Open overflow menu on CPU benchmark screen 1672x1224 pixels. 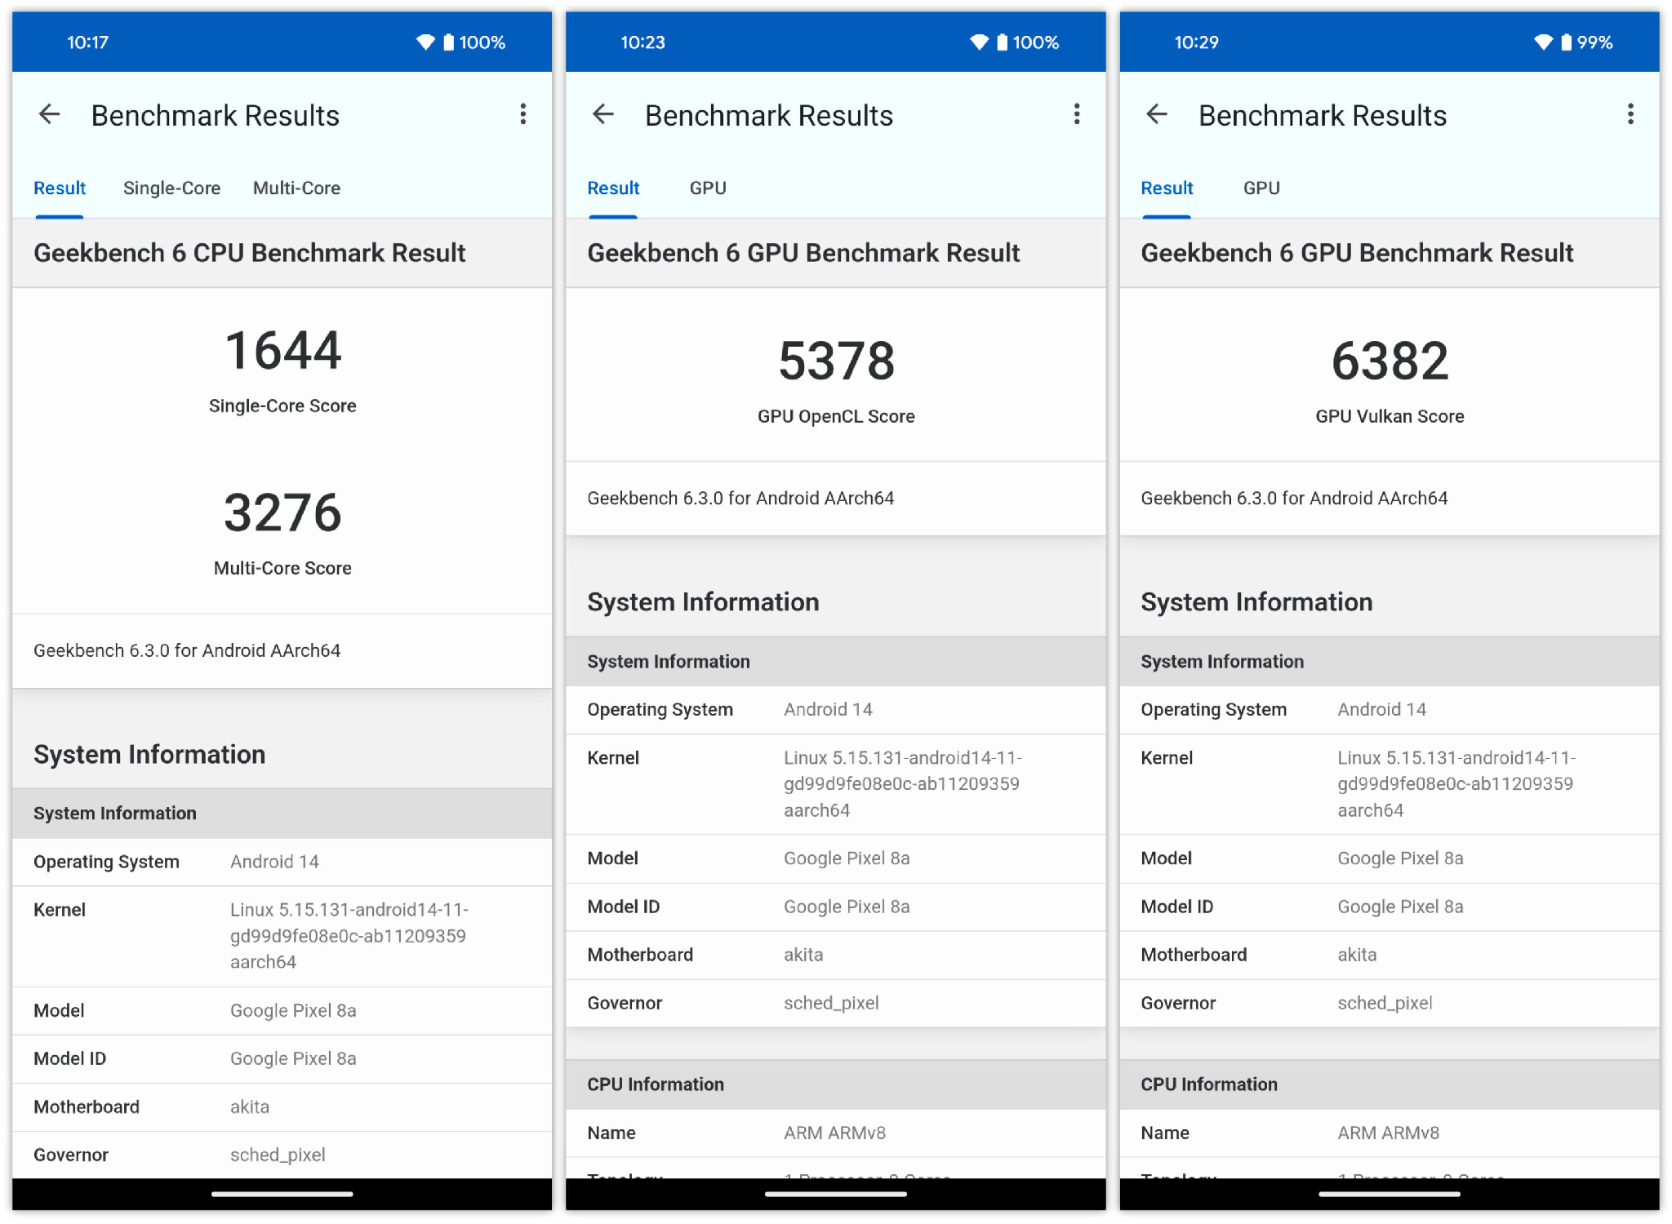pos(523,114)
